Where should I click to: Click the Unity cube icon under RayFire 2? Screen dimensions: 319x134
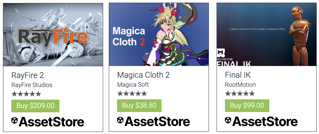pos(15,121)
